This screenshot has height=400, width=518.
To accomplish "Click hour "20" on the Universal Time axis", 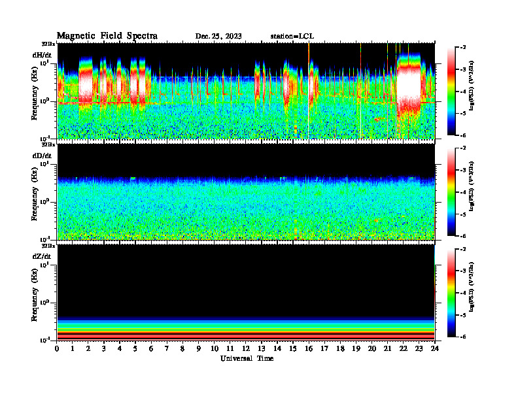I will (x=371, y=348).
